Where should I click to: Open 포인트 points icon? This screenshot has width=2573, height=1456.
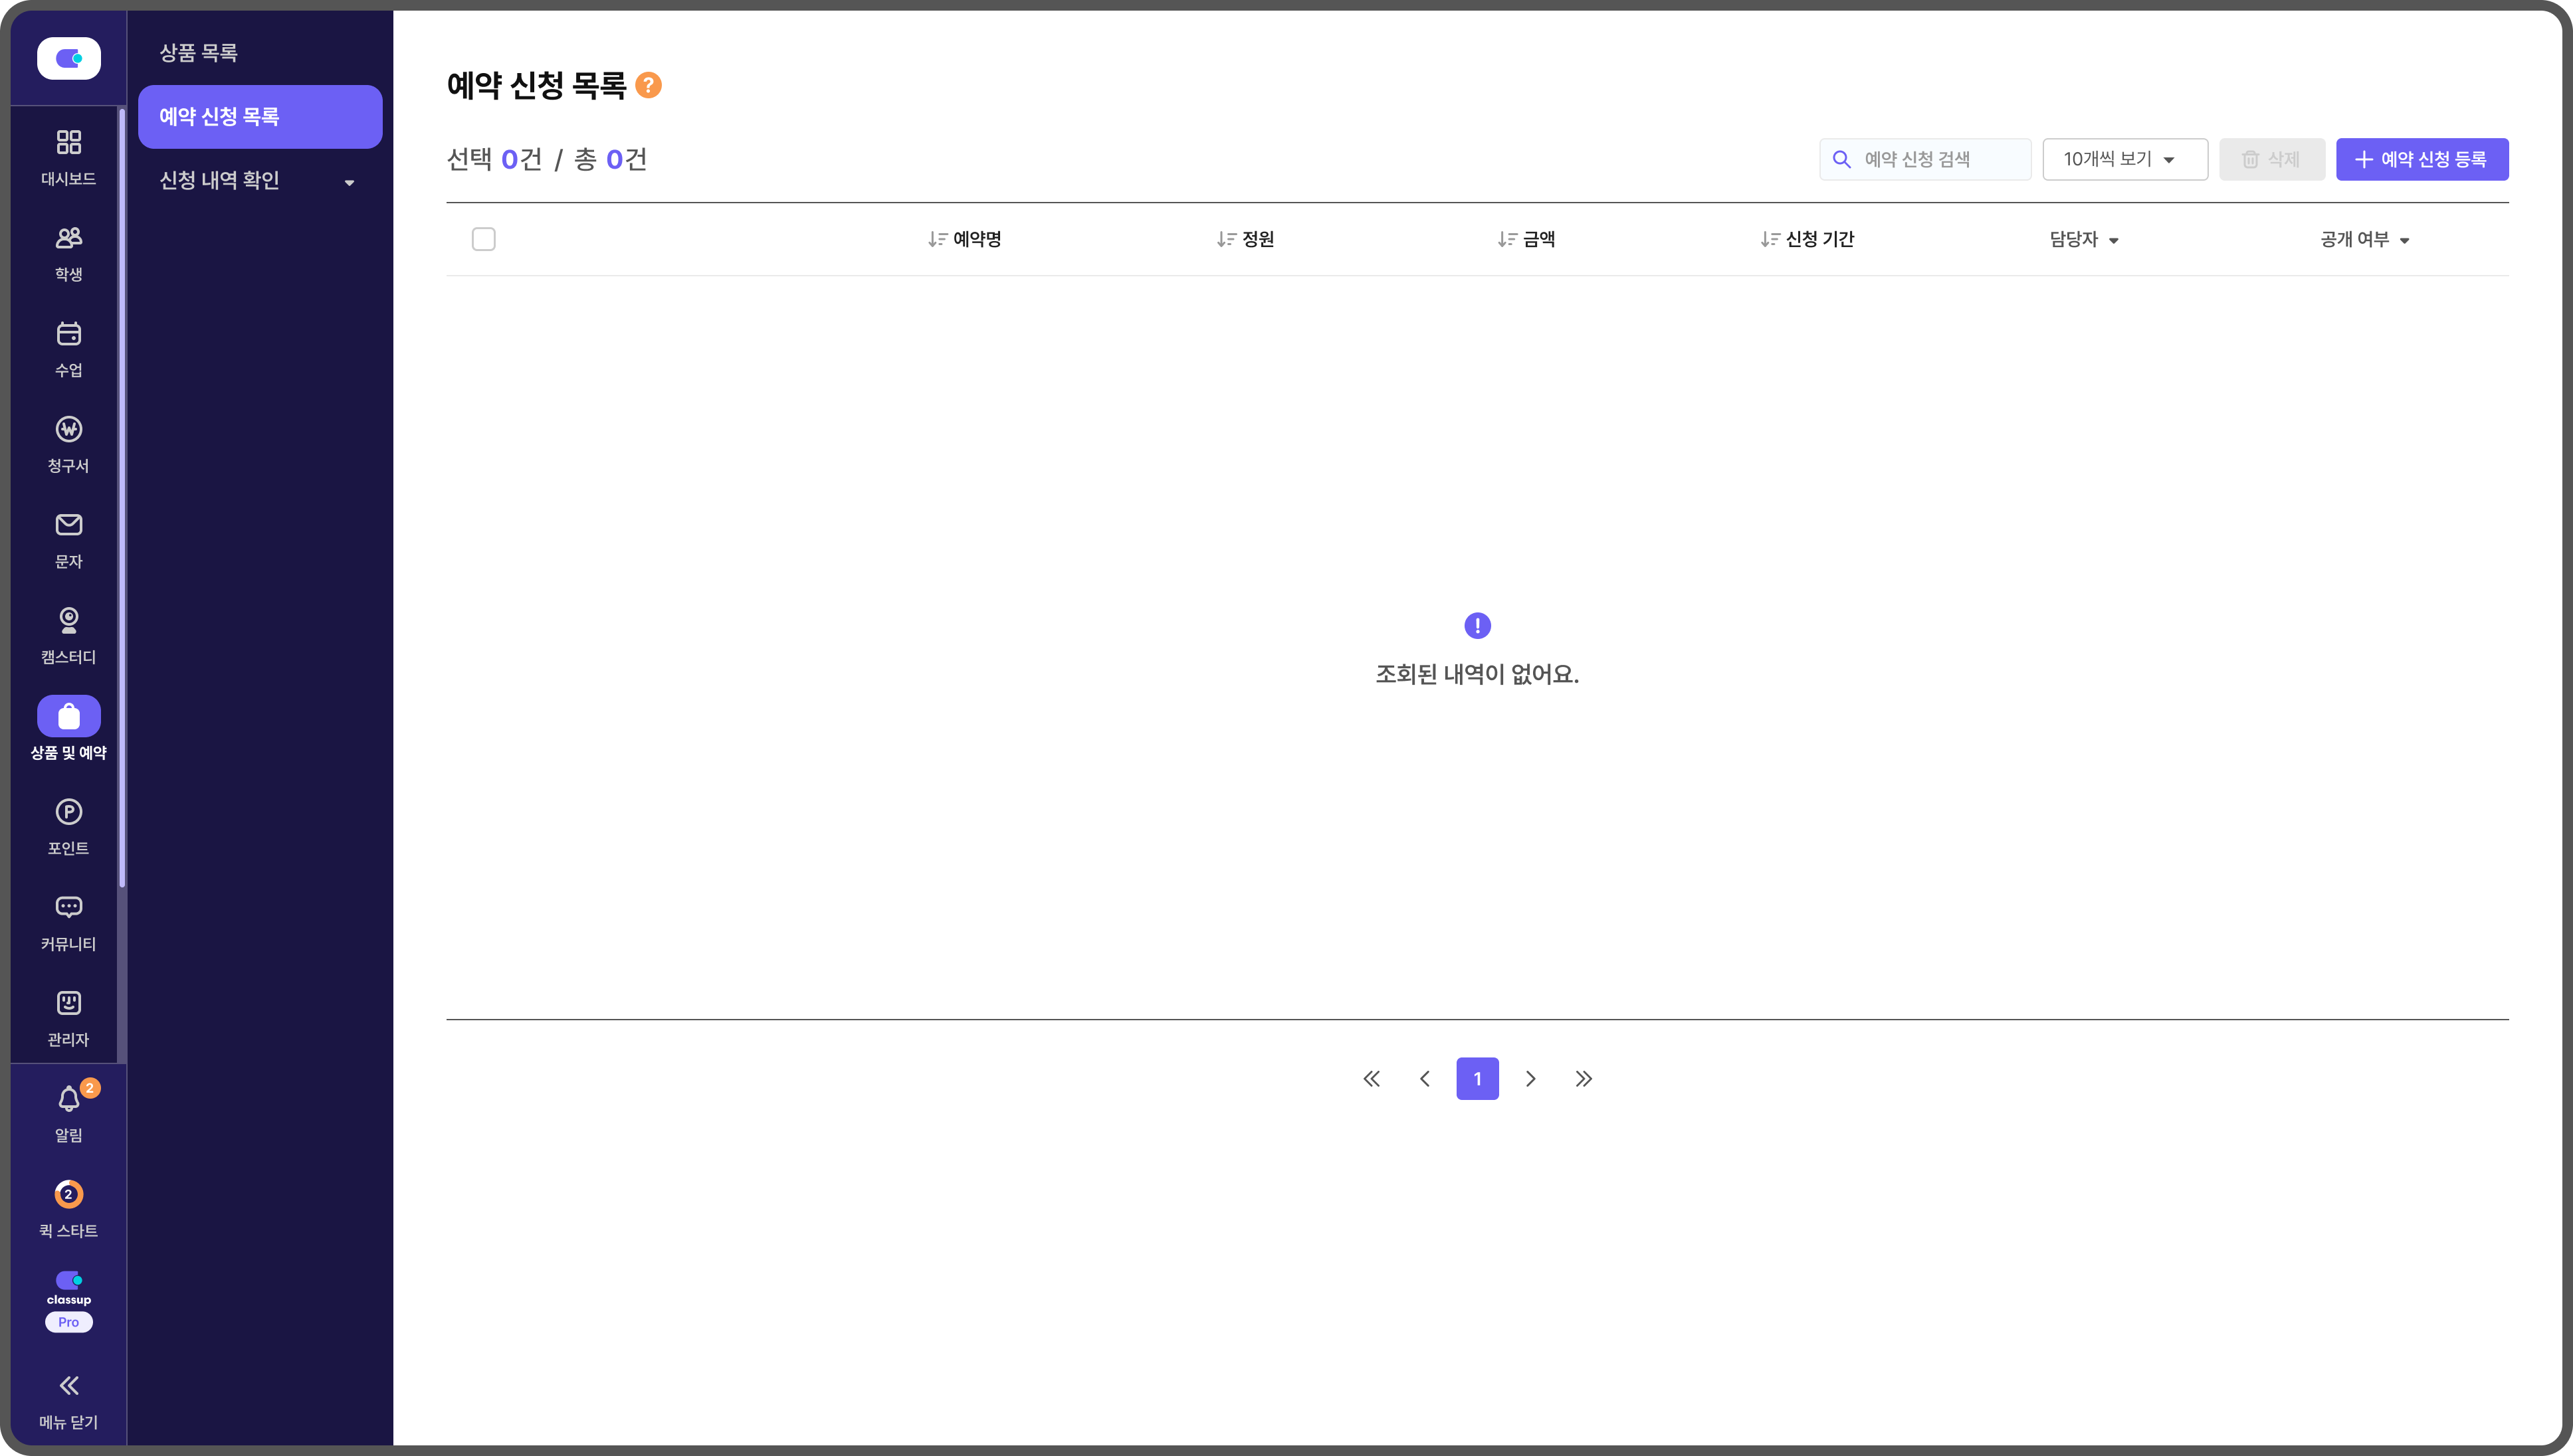tap(68, 812)
